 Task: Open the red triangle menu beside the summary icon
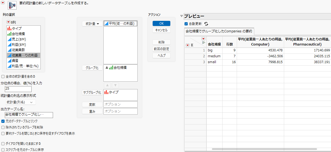coord(3,3)
